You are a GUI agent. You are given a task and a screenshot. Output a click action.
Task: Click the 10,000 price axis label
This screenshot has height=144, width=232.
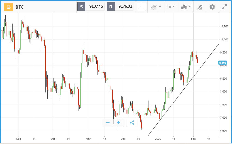224,39
